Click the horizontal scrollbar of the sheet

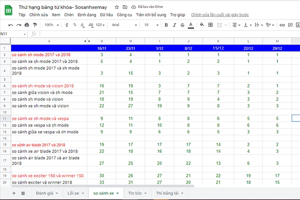102,186
